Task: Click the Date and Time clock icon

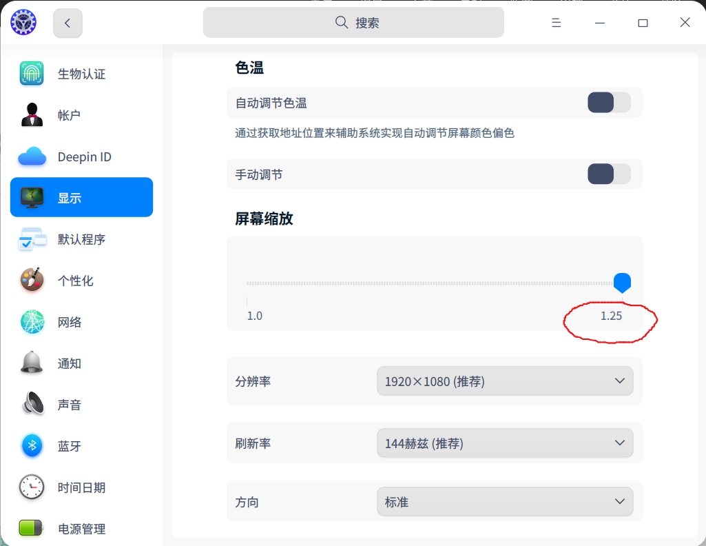Action: [32, 487]
